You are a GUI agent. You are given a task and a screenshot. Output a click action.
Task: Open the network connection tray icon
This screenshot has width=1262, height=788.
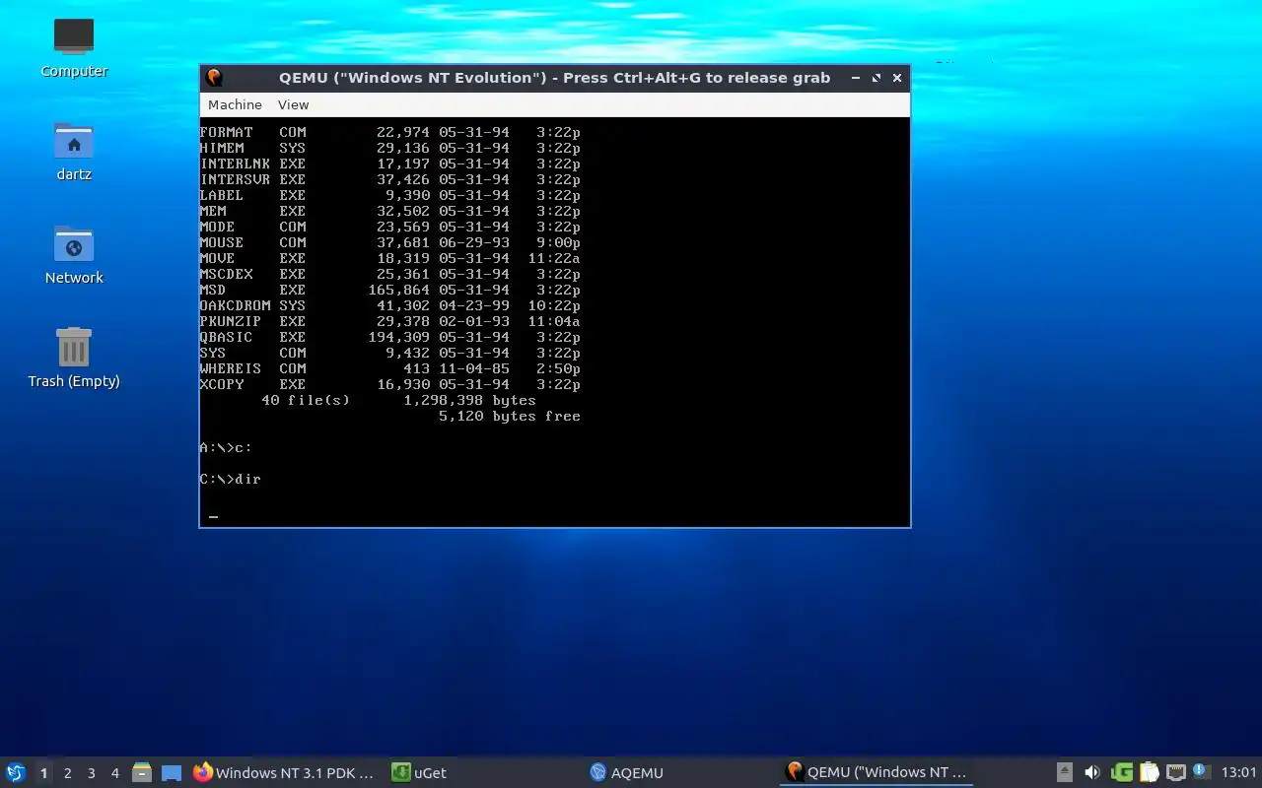pyautogui.click(x=1175, y=772)
